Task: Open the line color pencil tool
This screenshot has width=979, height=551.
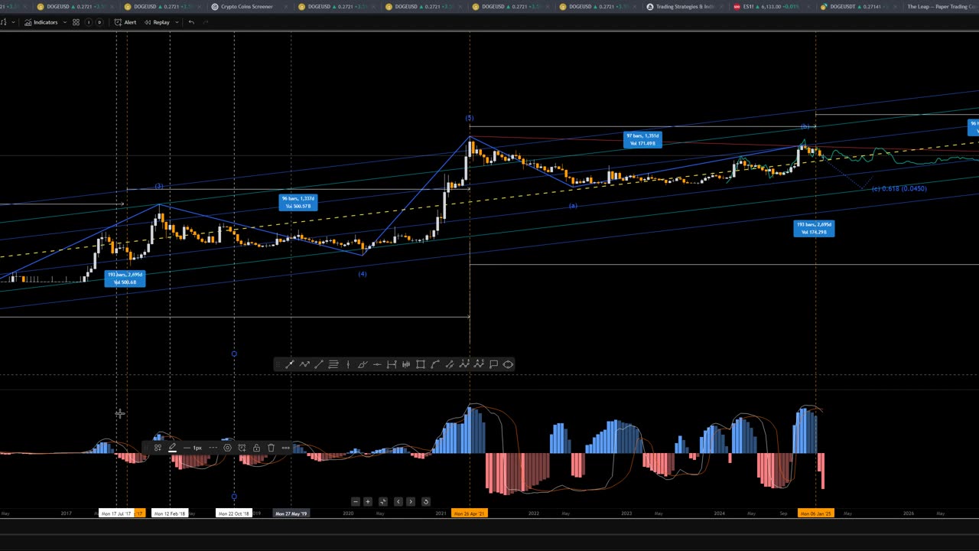Action: [172, 447]
